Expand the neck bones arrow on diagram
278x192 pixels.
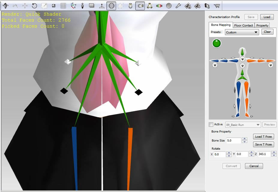coord(242,59)
